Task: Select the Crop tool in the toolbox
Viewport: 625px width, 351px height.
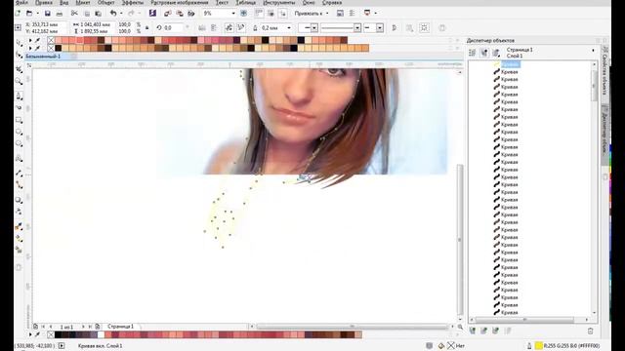Action: (19, 69)
